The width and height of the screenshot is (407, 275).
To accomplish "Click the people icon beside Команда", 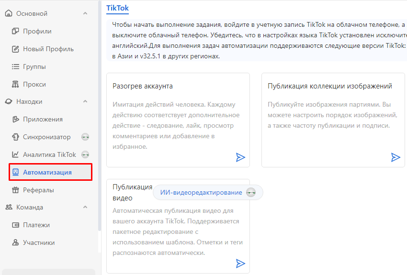I will [x=9, y=207].
